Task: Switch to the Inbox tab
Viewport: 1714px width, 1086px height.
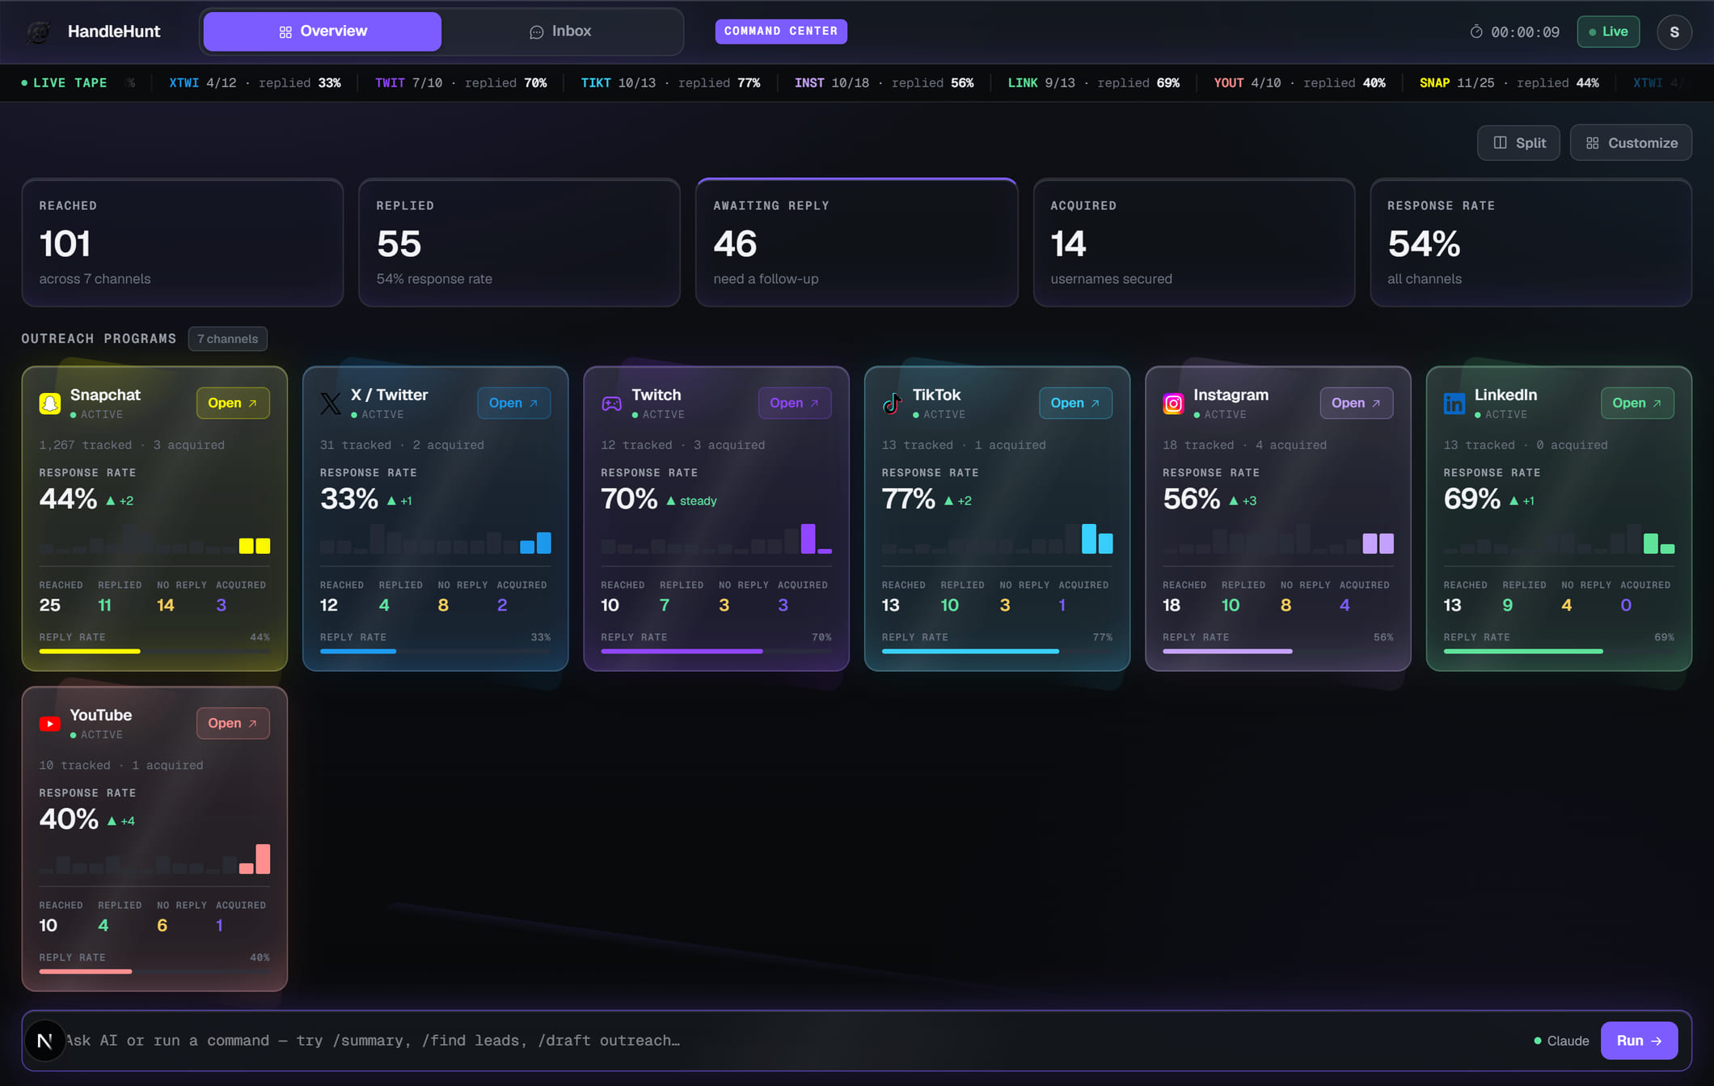Action: (560, 32)
